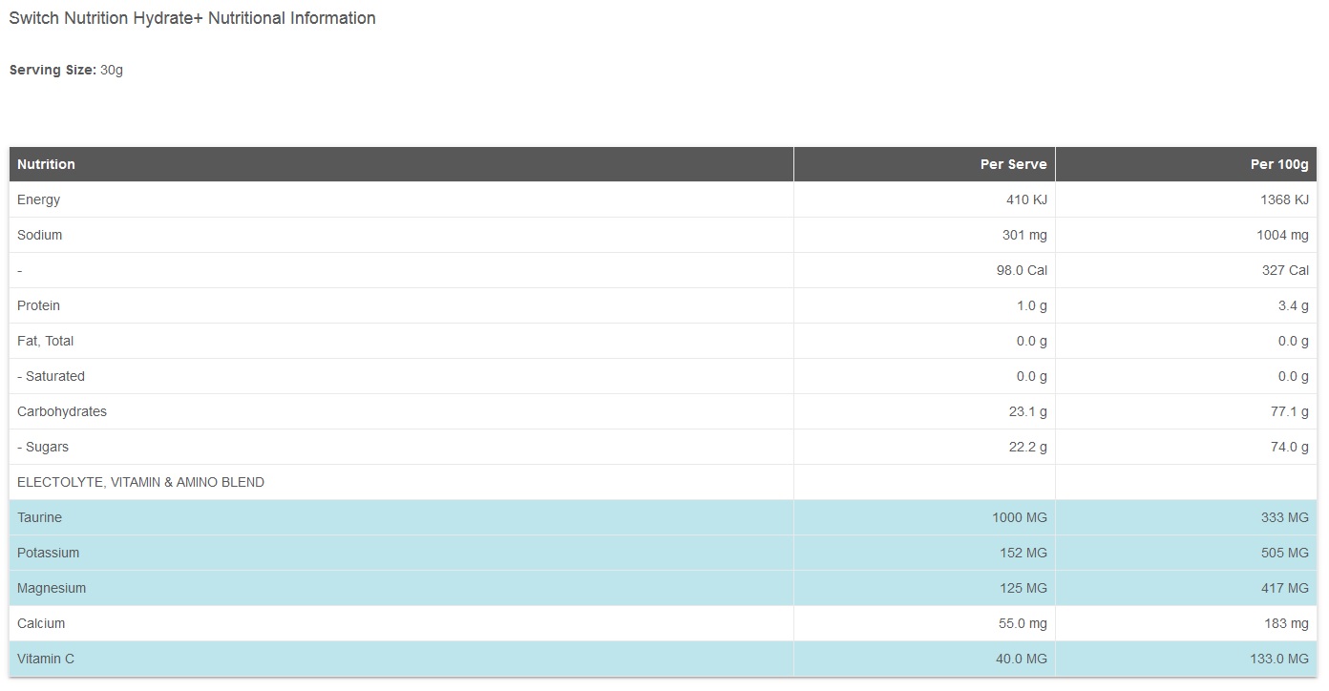The height and width of the screenshot is (691, 1329).
Task: Click the '505 MG' potassium value
Action: point(1285,553)
